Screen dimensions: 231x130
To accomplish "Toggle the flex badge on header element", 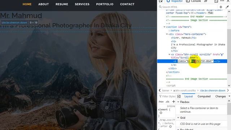I will pyautogui.click(x=210, y=13).
